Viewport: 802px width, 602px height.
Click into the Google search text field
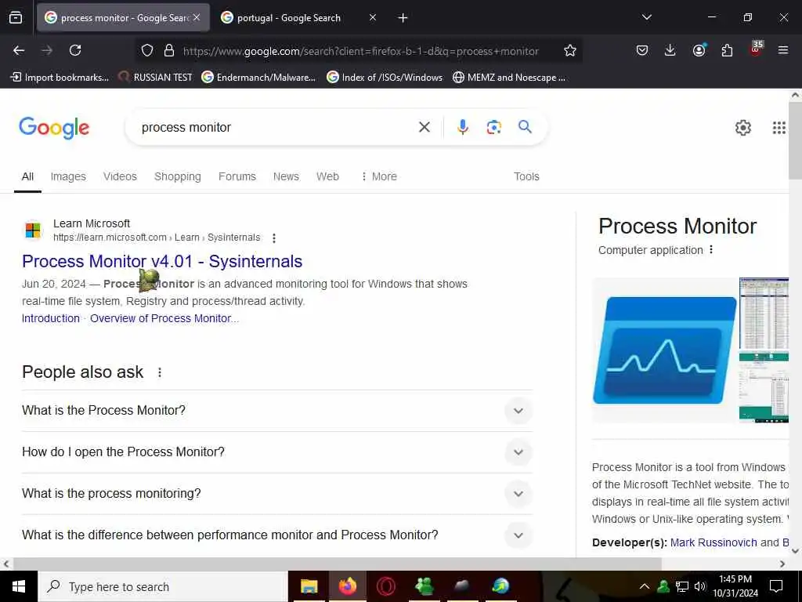pyautogui.click(x=276, y=128)
